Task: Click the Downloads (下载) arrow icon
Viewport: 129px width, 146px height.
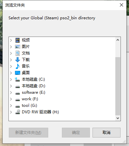Action: (18, 60)
